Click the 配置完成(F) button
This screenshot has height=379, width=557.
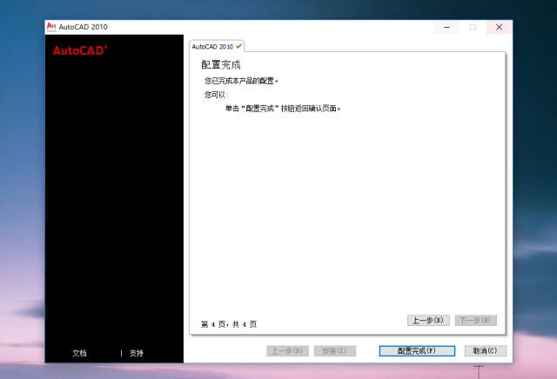click(x=417, y=351)
